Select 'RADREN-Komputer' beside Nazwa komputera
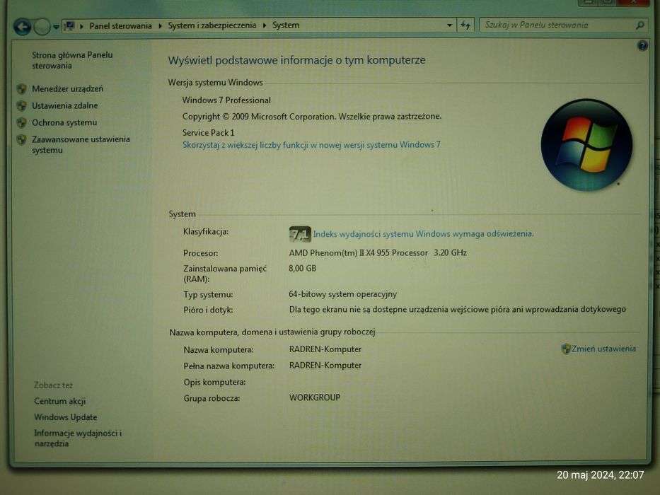Image resolution: width=660 pixels, height=495 pixels. [325, 349]
